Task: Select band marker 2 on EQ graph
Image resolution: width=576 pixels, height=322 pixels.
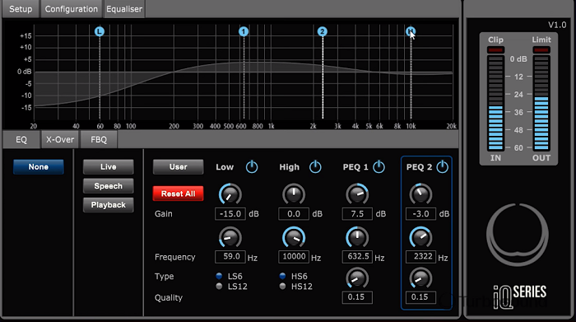Action: pyautogui.click(x=323, y=31)
